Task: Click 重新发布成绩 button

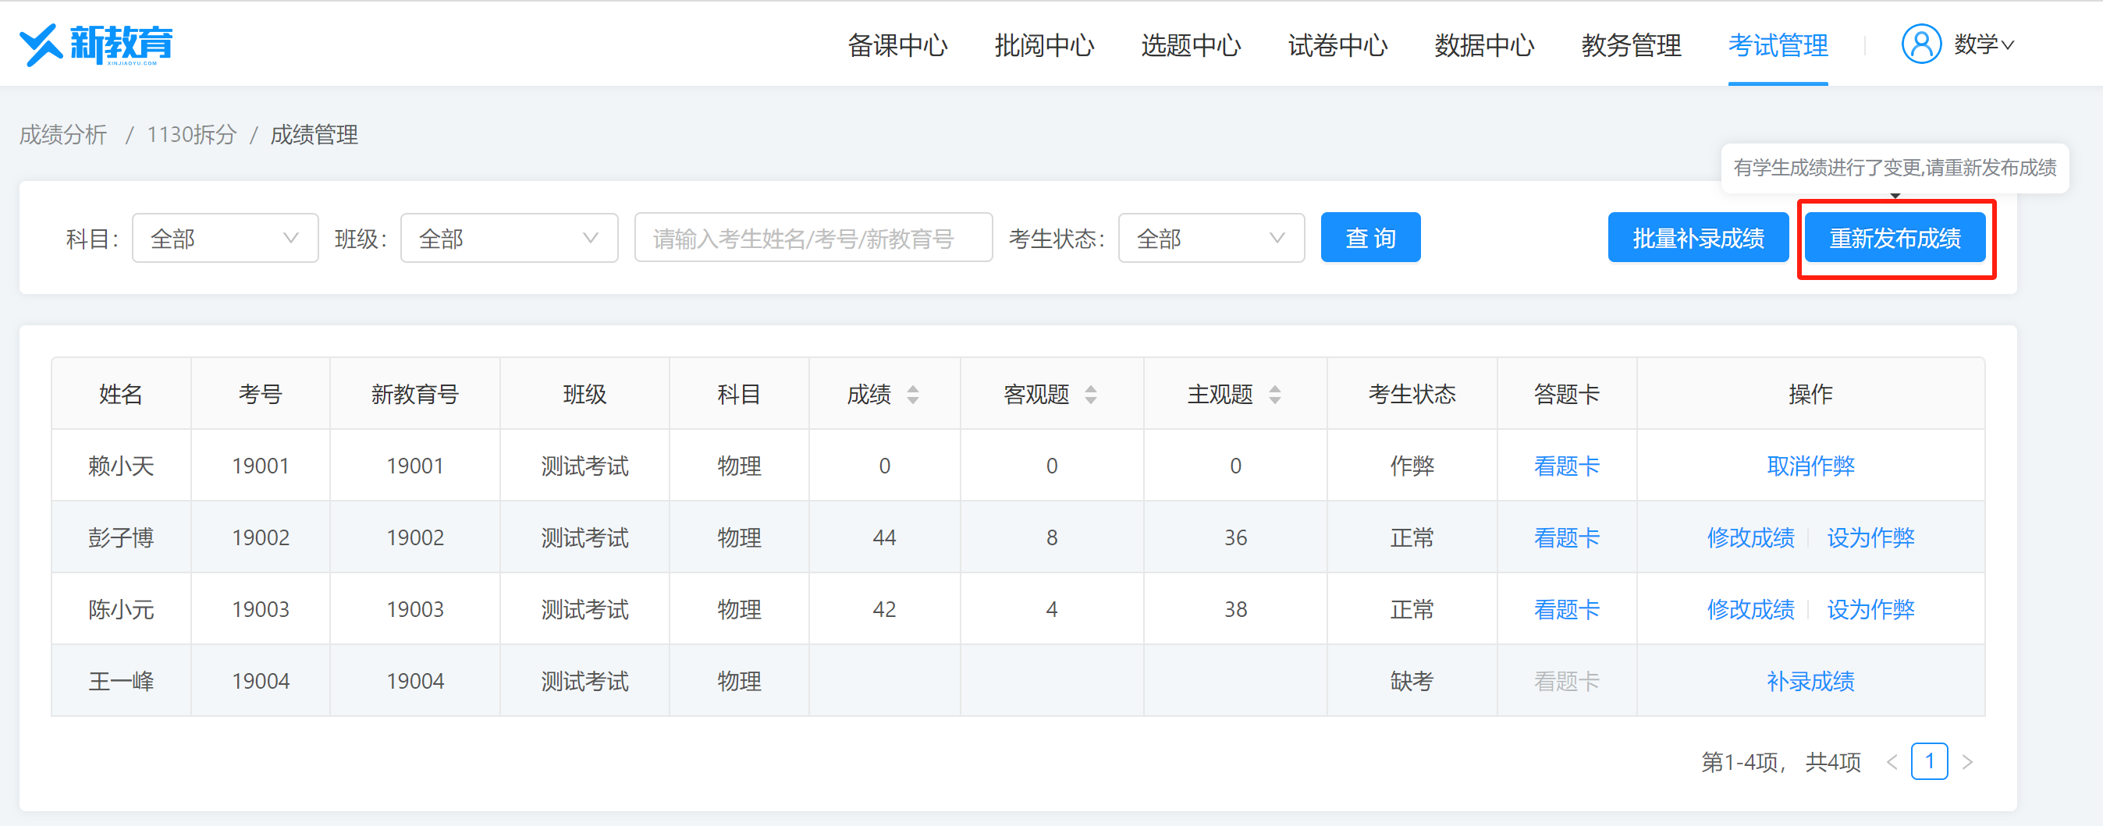Action: 1895,239
